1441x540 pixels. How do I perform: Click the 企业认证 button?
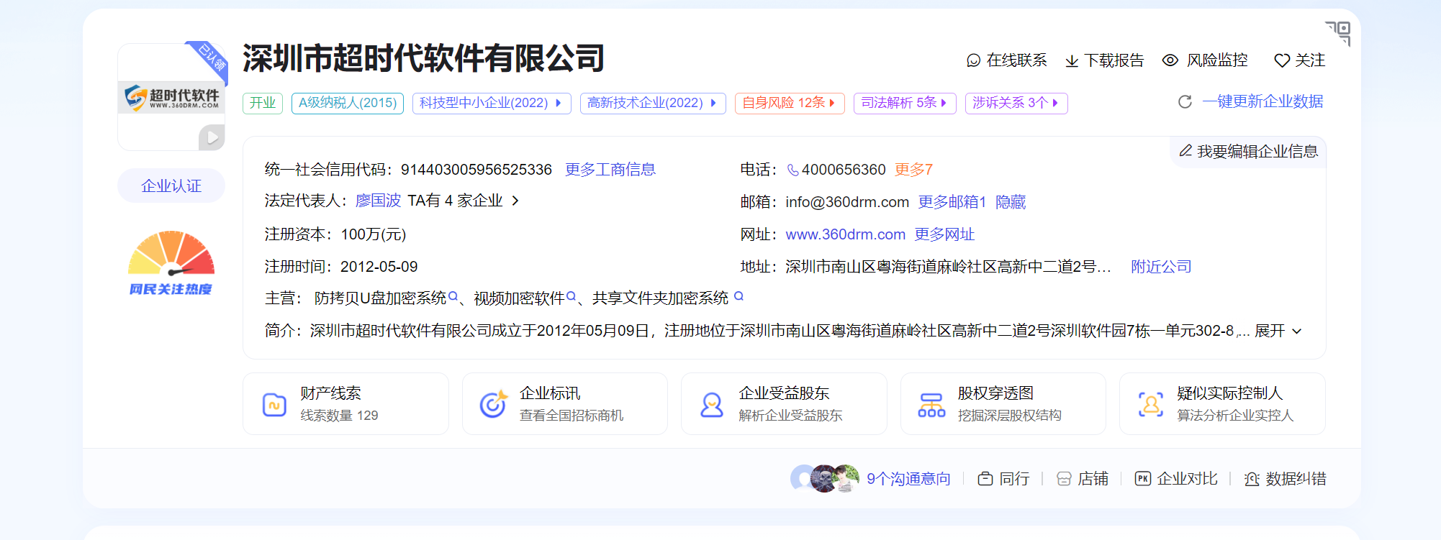click(x=171, y=186)
